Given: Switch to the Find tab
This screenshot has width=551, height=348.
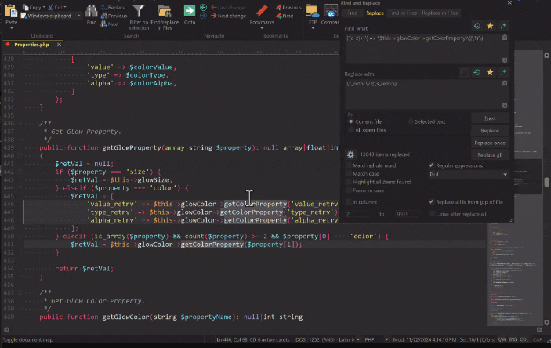Looking at the screenshot, I should pyautogui.click(x=352, y=13).
